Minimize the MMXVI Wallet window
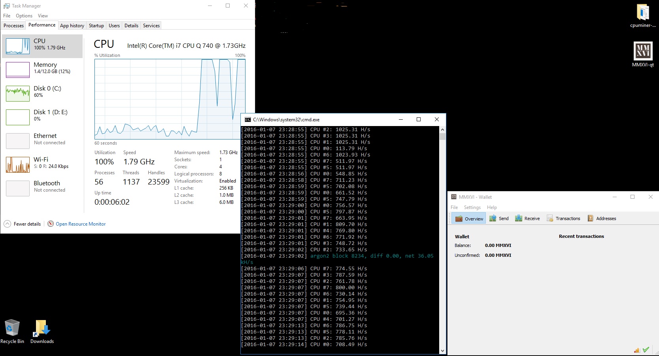This screenshot has width=659, height=356. [x=615, y=197]
